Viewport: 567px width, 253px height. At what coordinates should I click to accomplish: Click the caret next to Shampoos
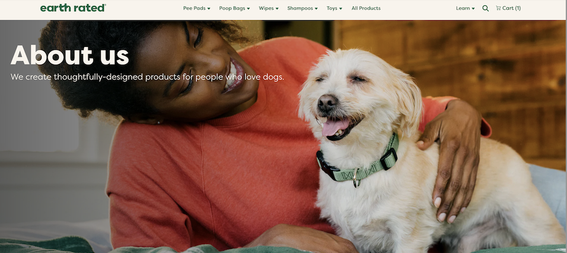316,9
